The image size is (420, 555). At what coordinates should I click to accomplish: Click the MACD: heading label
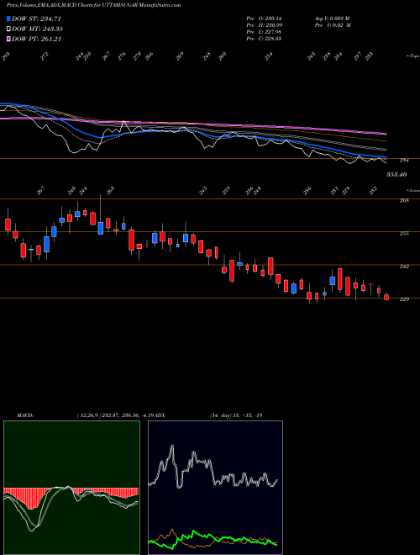click(x=24, y=415)
